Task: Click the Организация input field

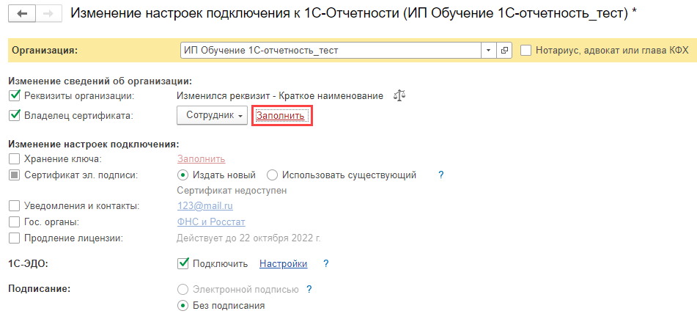Action: tap(331, 51)
